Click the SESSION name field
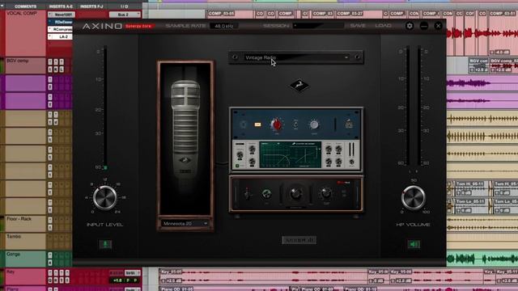This screenshot has height=291, width=518. [x=318, y=26]
